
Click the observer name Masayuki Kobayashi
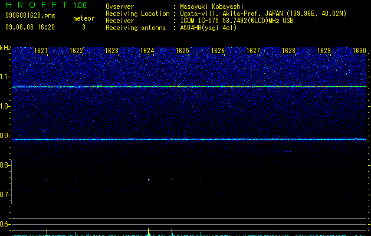pyautogui.click(x=212, y=6)
